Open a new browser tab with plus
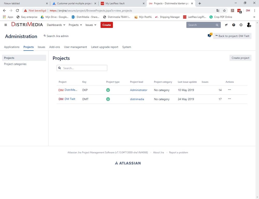This screenshot has width=259, height=199. pyautogui.click(x=200, y=3)
